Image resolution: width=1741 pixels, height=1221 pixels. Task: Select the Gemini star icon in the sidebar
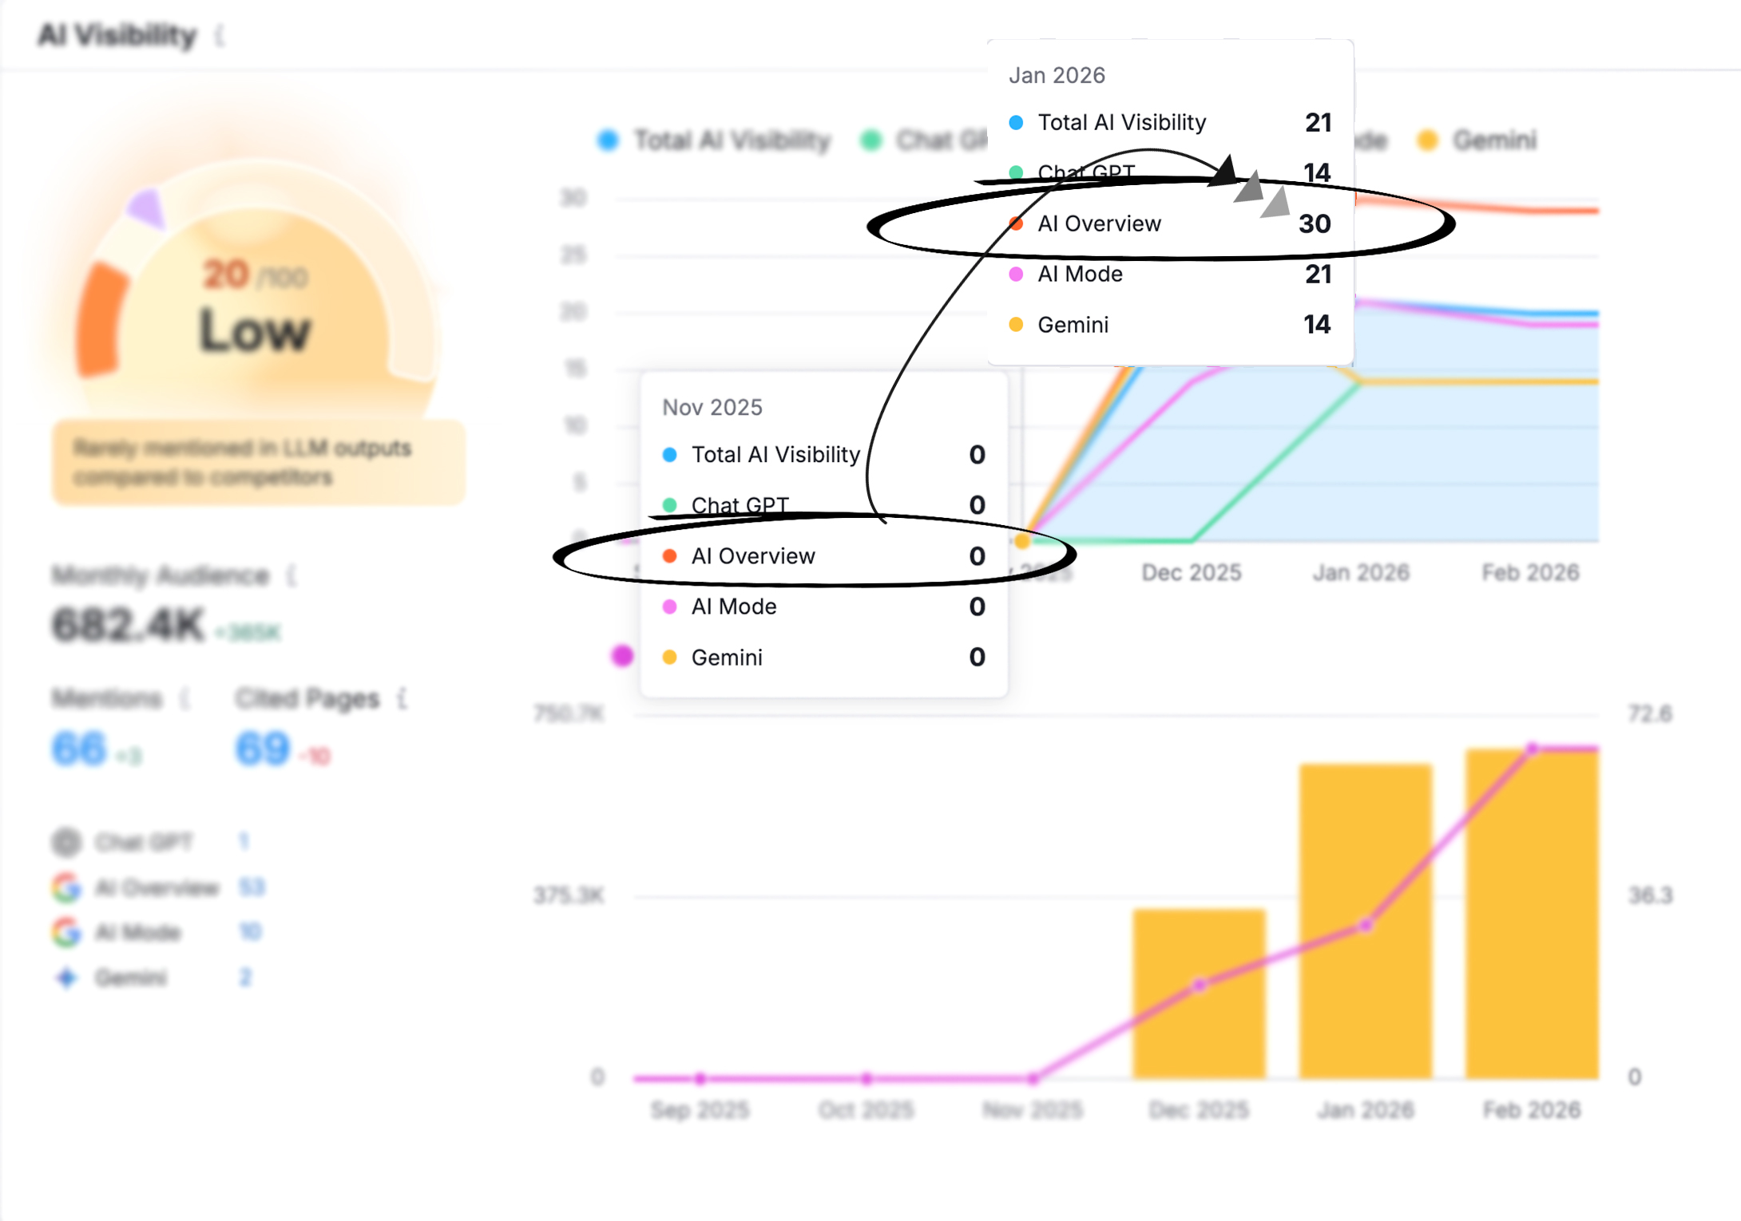[x=67, y=977]
